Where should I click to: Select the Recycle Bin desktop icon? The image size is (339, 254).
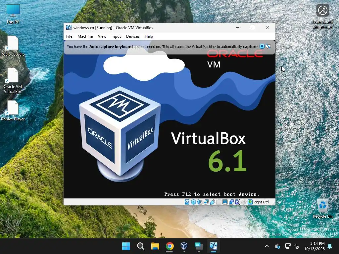[x=322, y=208]
